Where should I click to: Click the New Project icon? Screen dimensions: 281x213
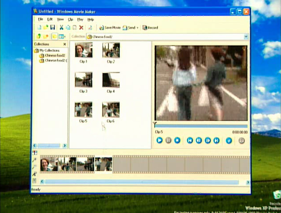(x=39, y=28)
